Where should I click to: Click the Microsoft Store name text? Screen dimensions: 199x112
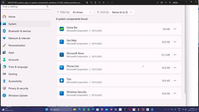[x=75, y=53]
